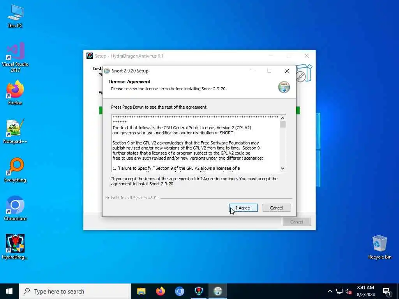Select the Notepad++ desktop shortcut

tap(15, 132)
